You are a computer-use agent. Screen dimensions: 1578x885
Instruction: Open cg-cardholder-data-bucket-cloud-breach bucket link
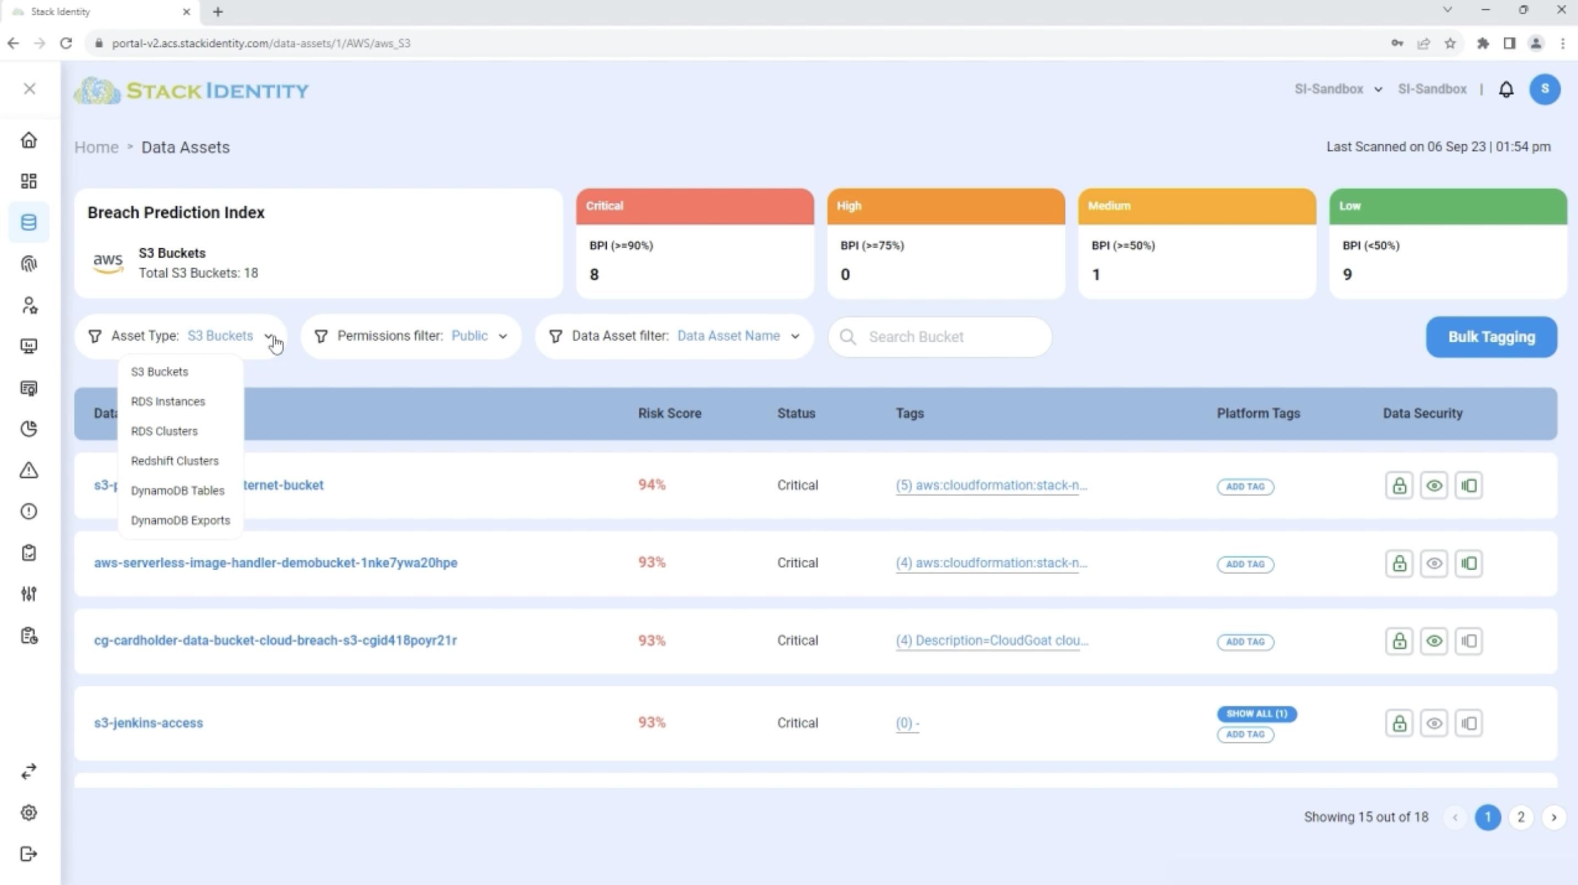[x=275, y=641]
